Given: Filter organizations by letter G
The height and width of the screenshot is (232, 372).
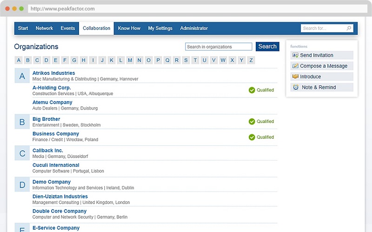Looking at the screenshot, I should 74,60.
